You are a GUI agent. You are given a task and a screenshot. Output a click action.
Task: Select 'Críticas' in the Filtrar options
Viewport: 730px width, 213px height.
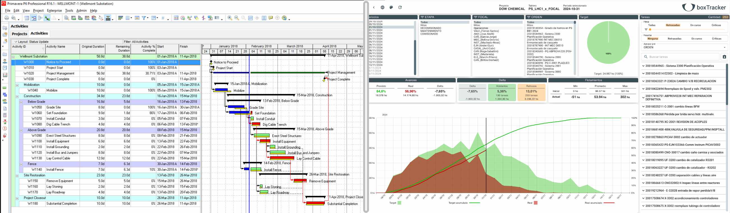tap(716, 25)
